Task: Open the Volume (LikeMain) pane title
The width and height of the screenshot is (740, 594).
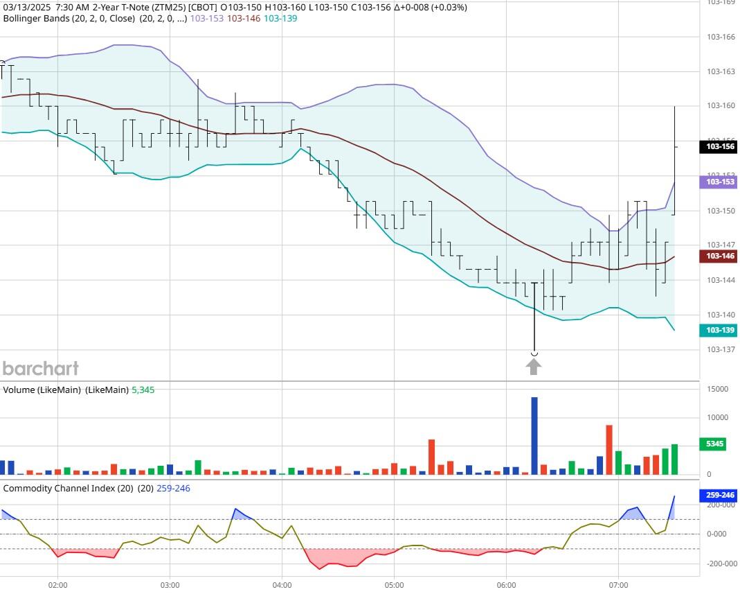Action: tap(66, 390)
